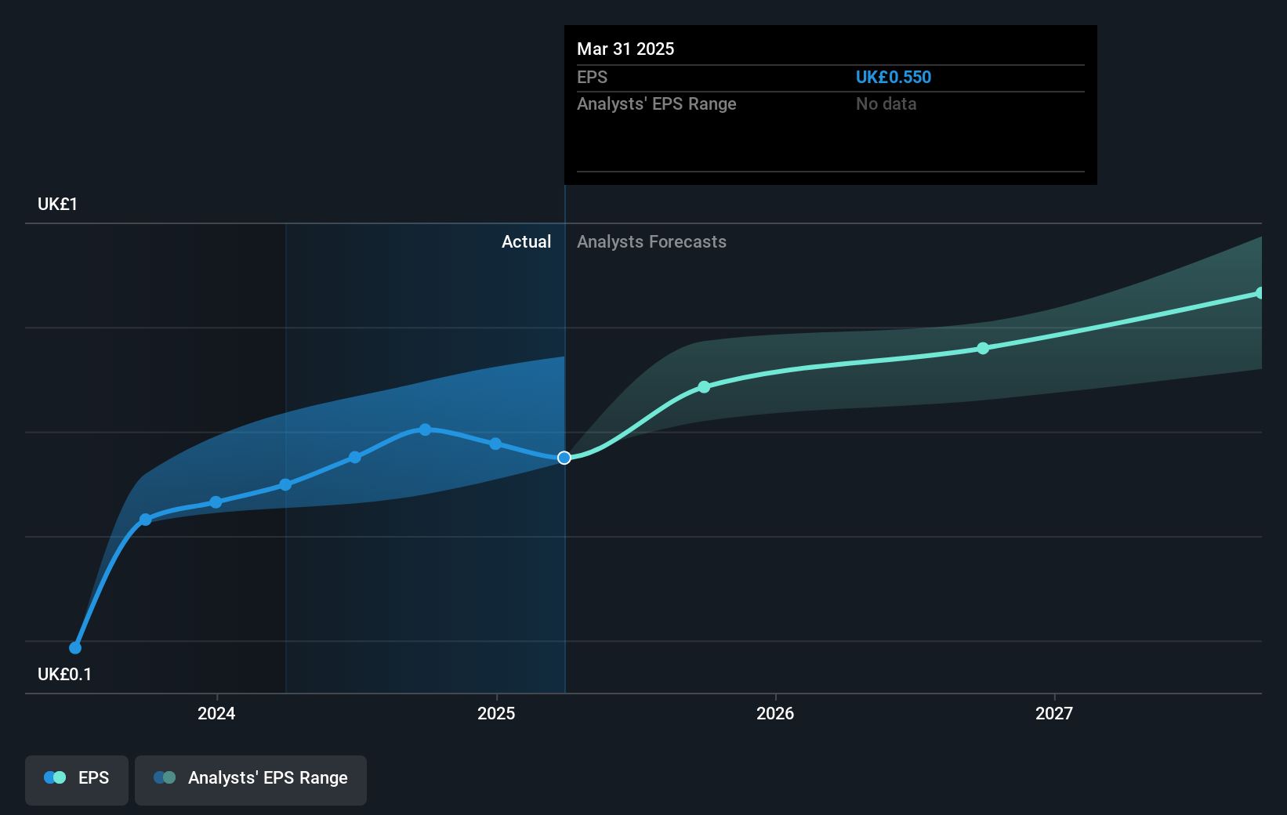Click the UK£0.1 y-axis label
The width and height of the screenshot is (1287, 815).
pyautogui.click(x=64, y=675)
